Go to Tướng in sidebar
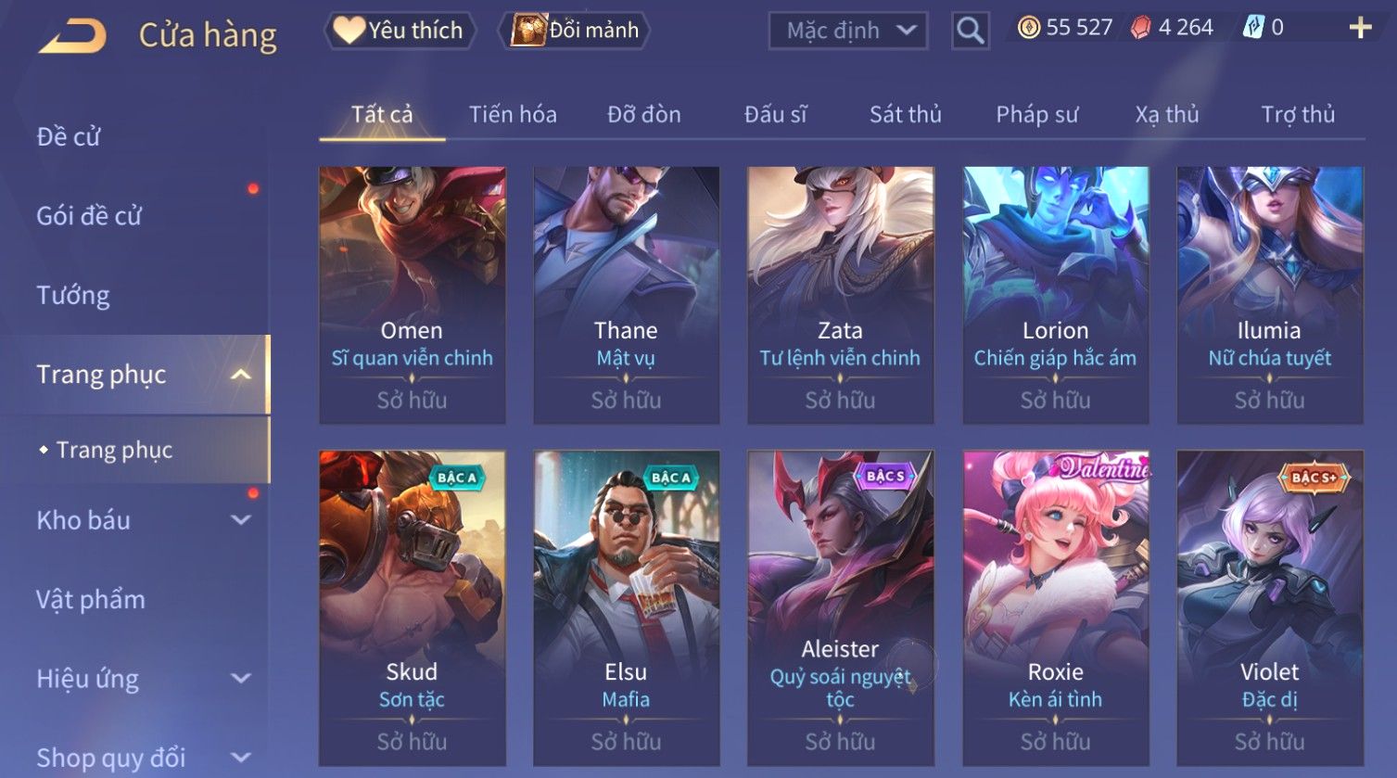Image resolution: width=1397 pixels, height=778 pixels. [x=73, y=295]
